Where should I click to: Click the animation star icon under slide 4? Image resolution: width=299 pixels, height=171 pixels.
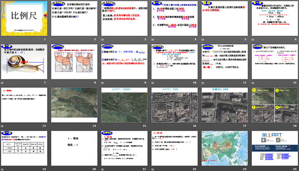[153, 40]
